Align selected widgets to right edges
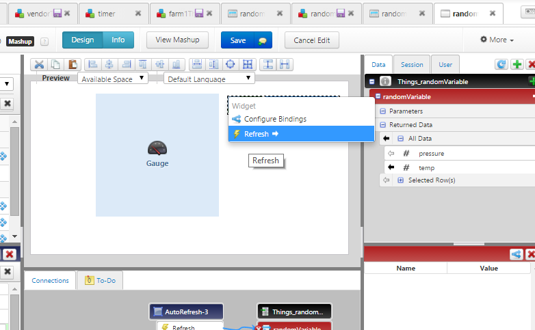 [x=127, y=64]
